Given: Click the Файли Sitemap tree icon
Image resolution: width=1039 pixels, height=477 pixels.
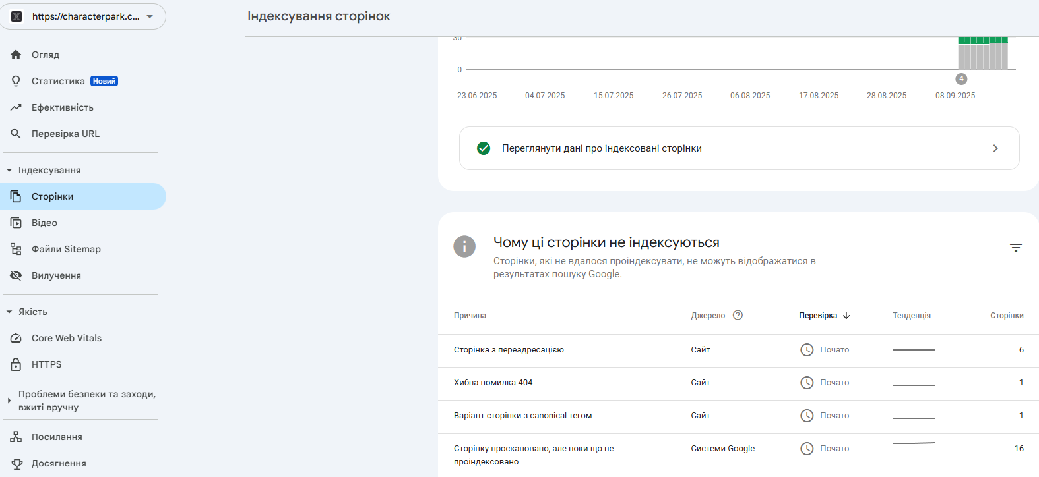Looking at the screenshot, I should click(x=16, y=249).
